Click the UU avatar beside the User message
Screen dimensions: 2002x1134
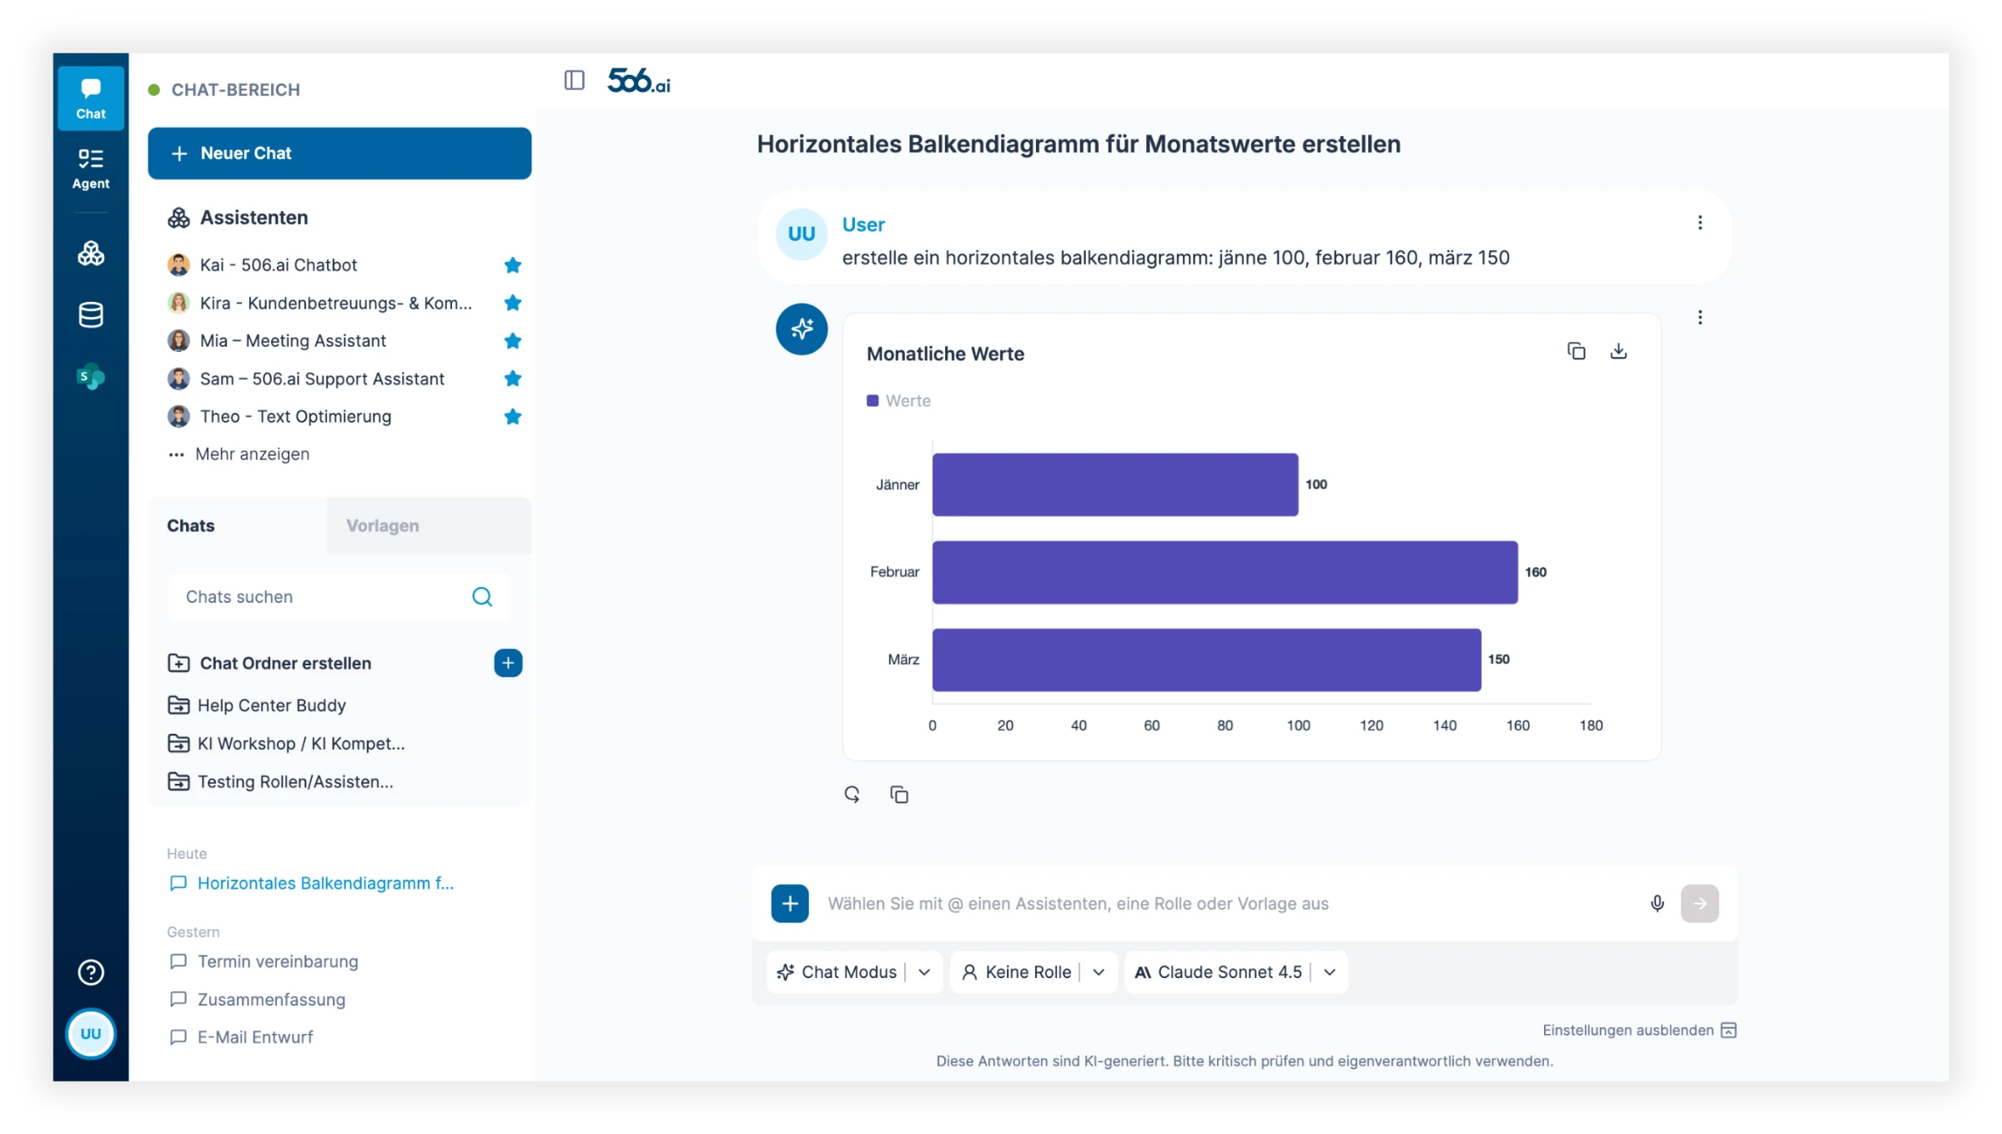[x=802, y=234]
